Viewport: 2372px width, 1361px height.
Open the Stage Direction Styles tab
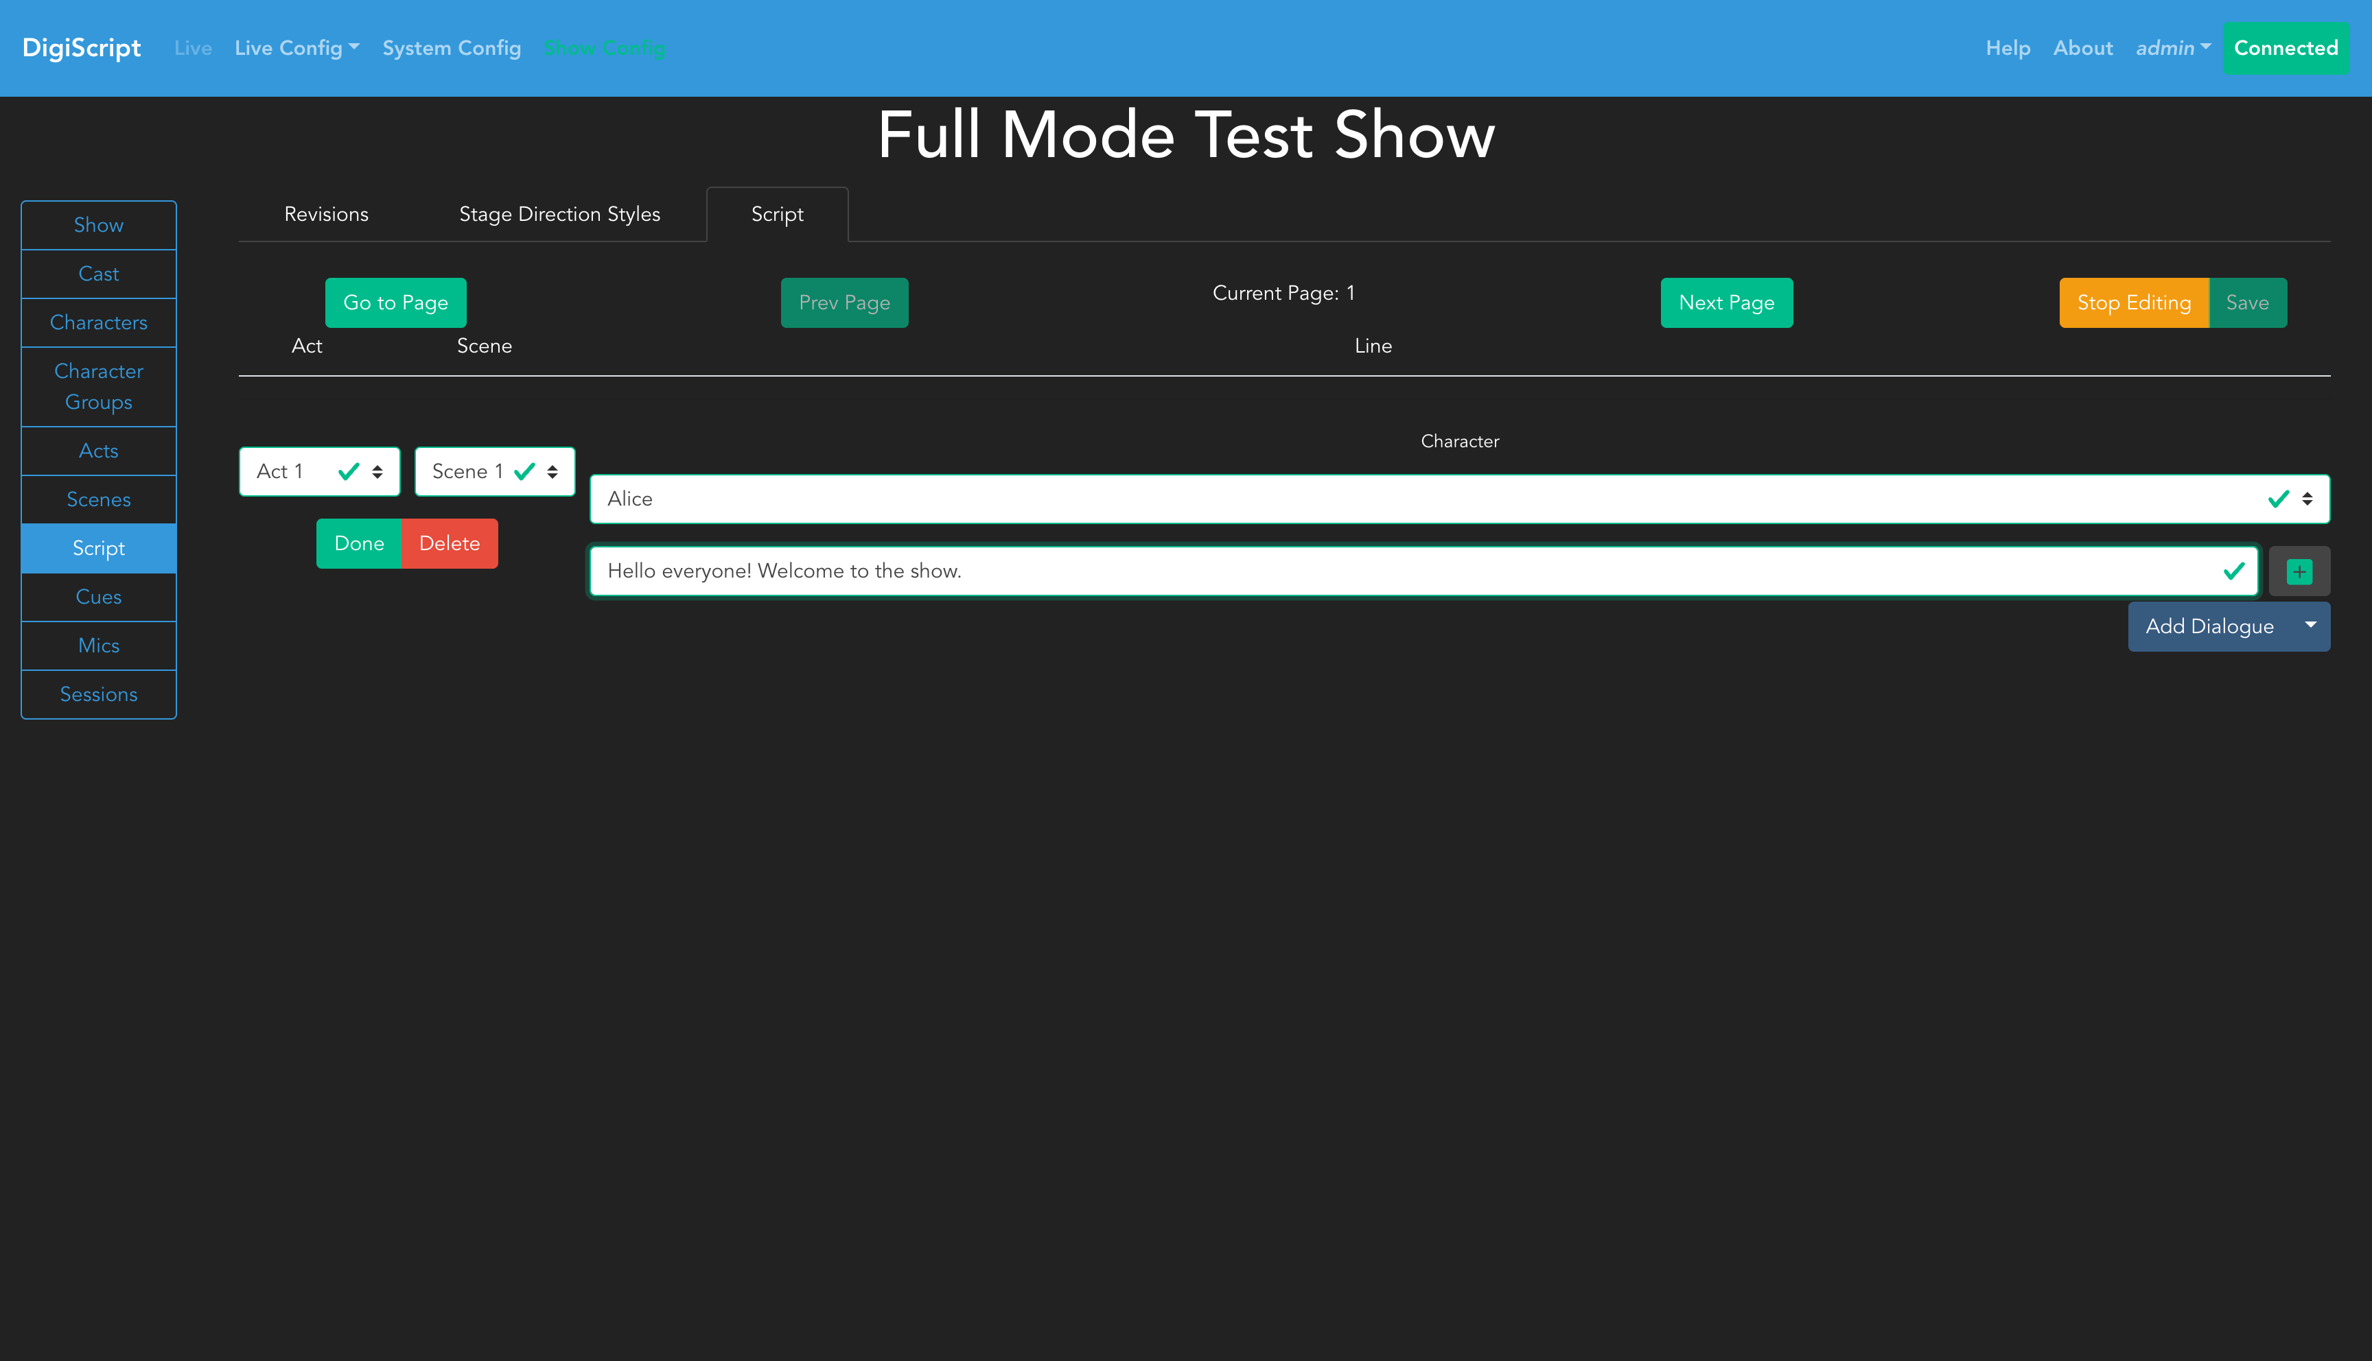pyautogui.click(x=559, y=214)
